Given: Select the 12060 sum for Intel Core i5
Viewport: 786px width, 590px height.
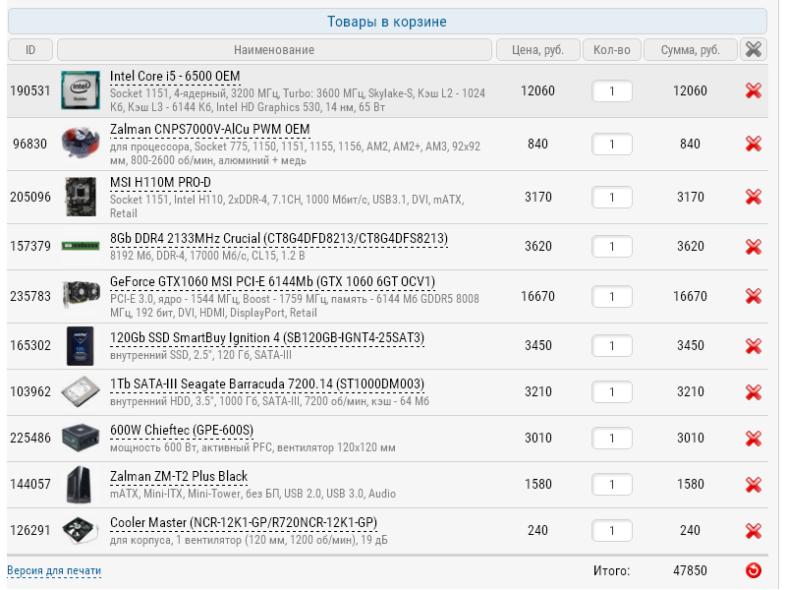Looking at the screenshot, I should click(691, 90).
